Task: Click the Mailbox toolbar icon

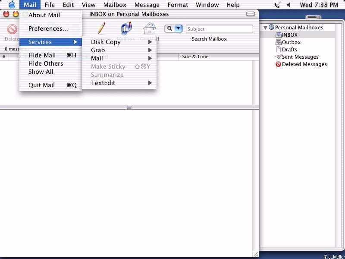Action: pyautogui.click(x=126, y=28)
